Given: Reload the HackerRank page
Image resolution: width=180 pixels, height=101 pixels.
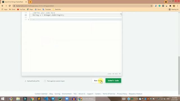Looking at the screenshot, I should [x=10, y=6].
